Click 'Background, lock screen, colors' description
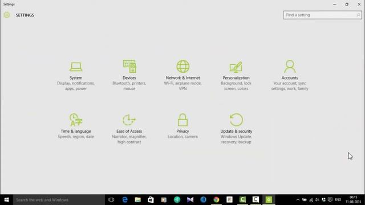 tap(236, 86)
